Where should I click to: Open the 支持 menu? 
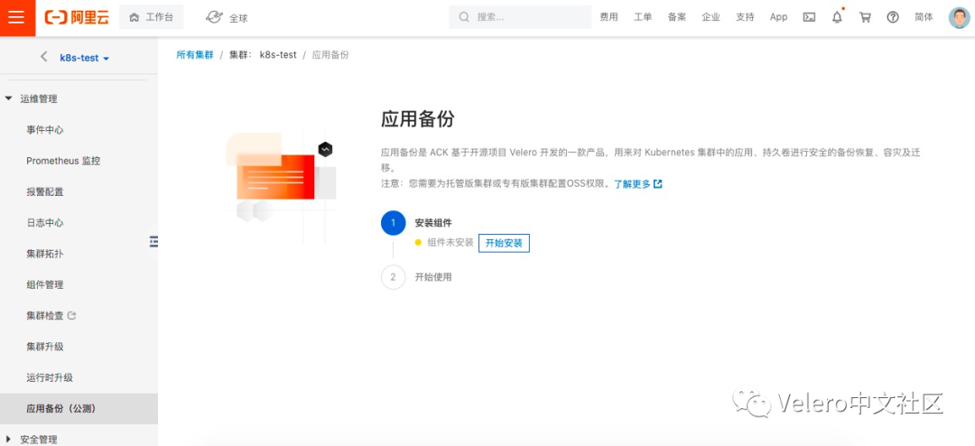[745, 17]
